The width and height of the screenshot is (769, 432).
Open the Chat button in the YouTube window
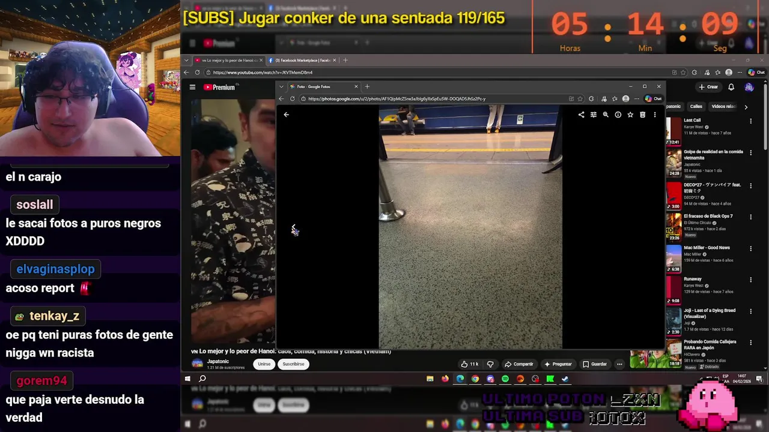[756, 73]
